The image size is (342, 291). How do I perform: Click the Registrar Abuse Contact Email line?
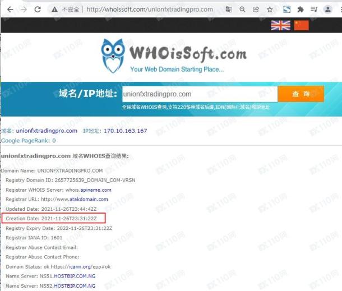point(41,248)
